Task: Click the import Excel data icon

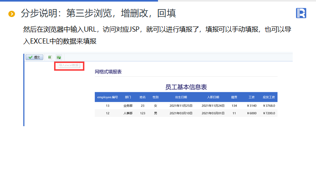Action: point(58,57)
